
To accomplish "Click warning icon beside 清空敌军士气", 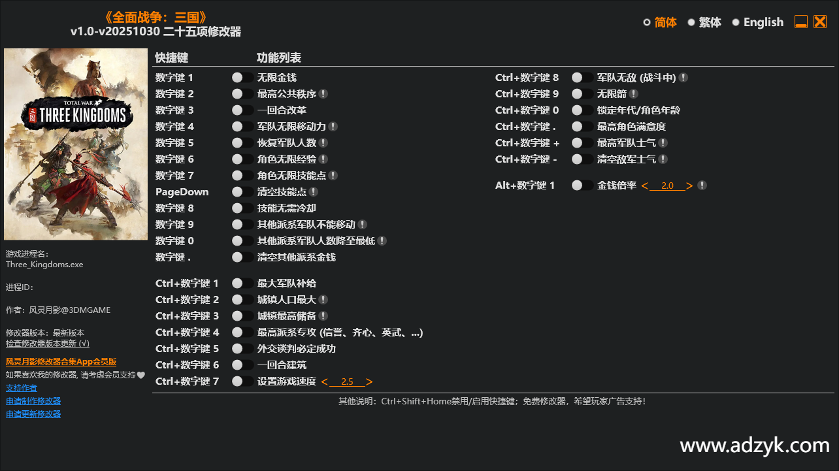I will tap(663, 159).
